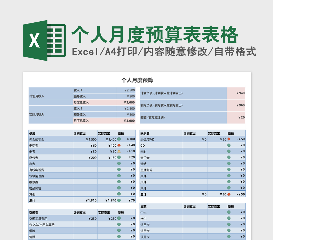Click green circle indicator in 运动 row

(x=229, y=163)
